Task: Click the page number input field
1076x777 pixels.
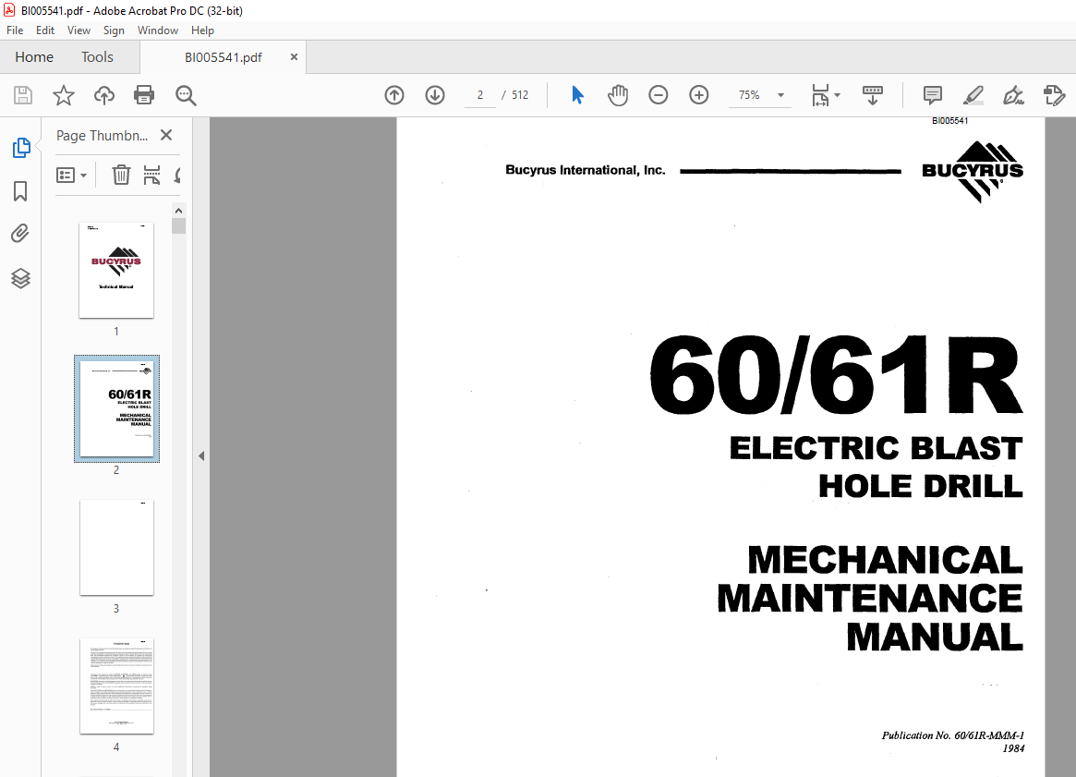Action: tap(480, 95)
